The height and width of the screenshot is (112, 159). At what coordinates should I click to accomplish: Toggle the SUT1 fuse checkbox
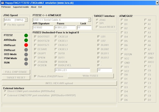click(56, 58)
